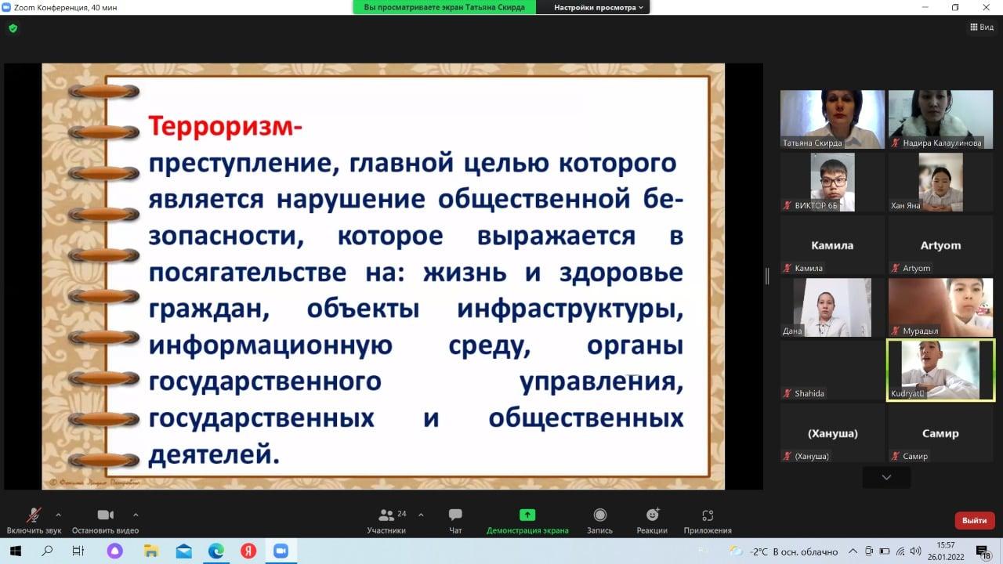The height and width of the screenshot is (564, 1003).
Task: Expand audio options arrow next to microphone
Action: point(58,515)
